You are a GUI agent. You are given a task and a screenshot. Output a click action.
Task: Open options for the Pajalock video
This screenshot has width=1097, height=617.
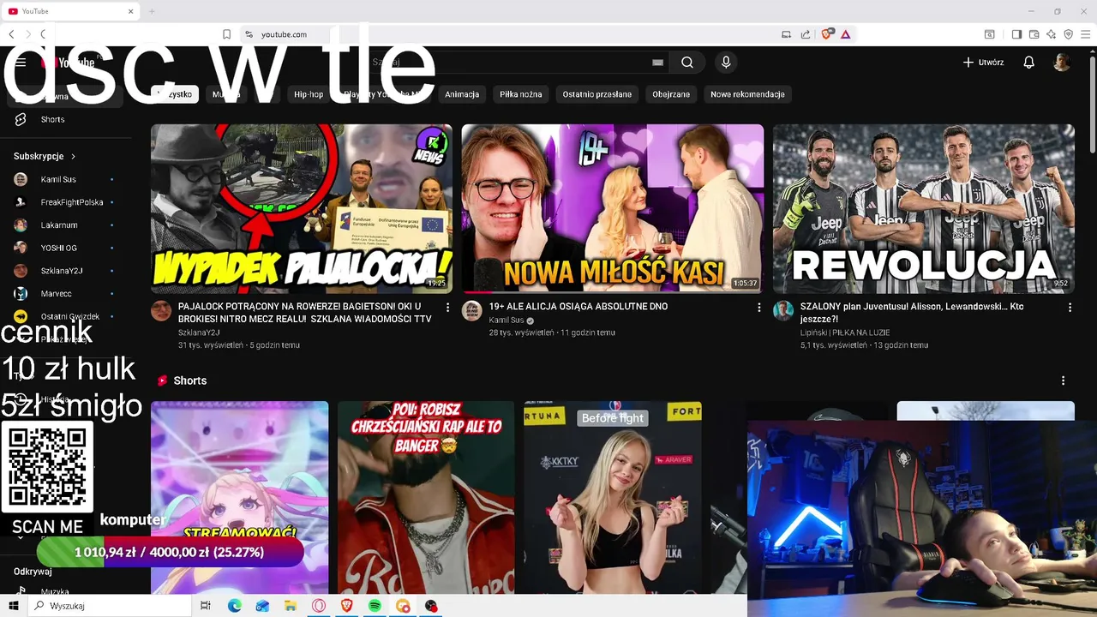tap(447, 307)
